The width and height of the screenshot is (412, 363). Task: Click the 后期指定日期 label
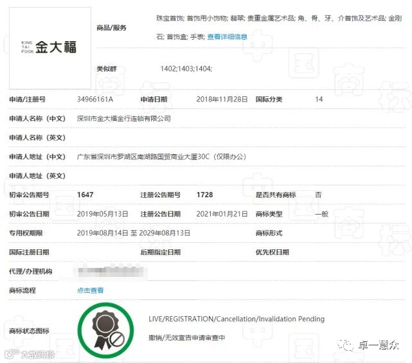tap(160, 252)
